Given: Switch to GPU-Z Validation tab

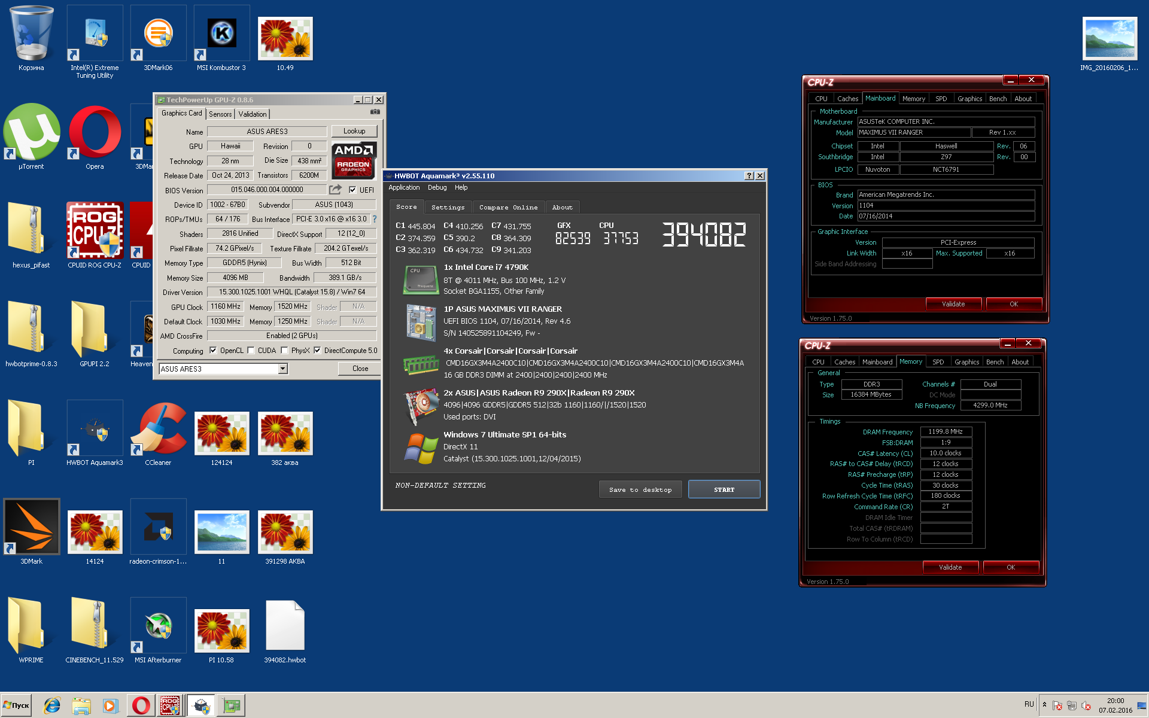Looking at the screenshot, I should coord(253,114).
